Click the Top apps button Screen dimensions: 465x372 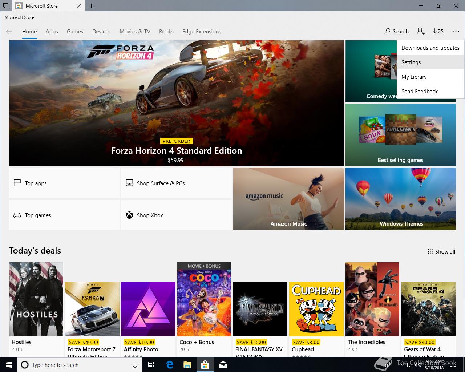[x=64, y=183]
